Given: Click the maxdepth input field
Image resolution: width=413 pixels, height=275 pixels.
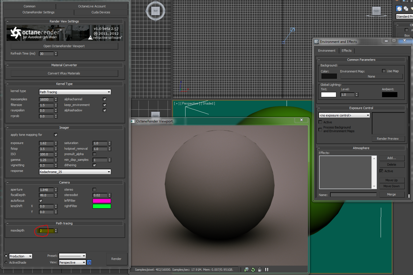Looking at the screenshot, I should [x=46, y=231].
